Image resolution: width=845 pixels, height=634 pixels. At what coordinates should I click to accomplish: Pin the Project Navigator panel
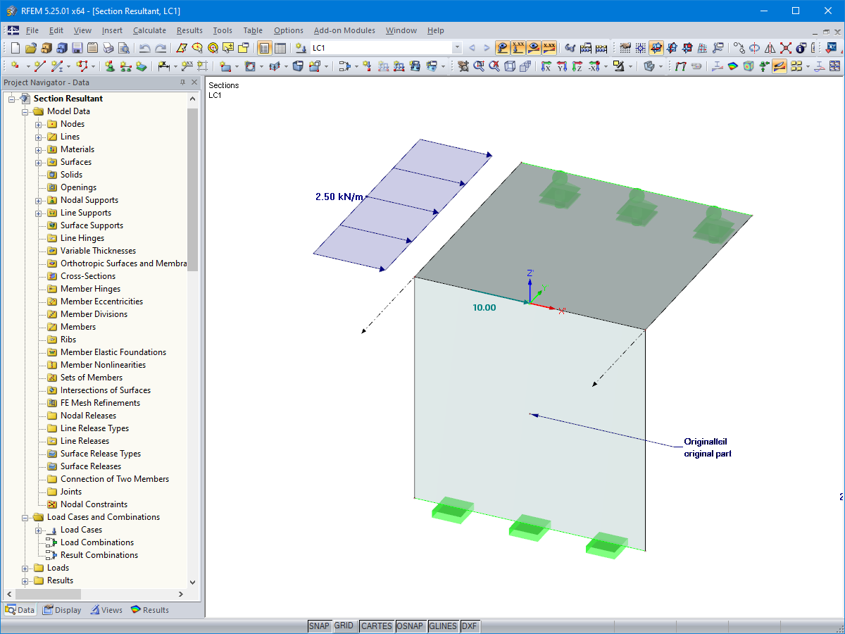[182, 82]
